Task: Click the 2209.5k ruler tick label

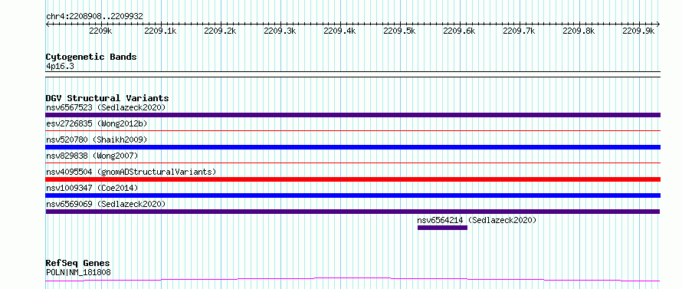Action: click(x=399, y=31)
